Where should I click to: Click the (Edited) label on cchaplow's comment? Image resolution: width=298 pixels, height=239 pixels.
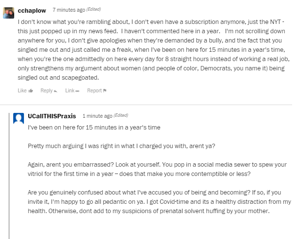(x=92, y=10)
